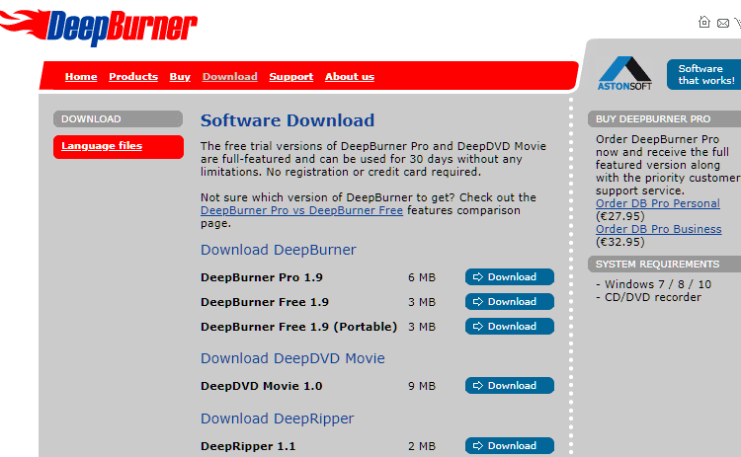Download DeepDVD Movie 1.0
Viewport: 741px width, 457px height.
tap(509, 386)
